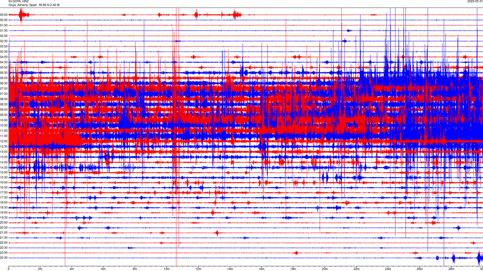Select the 21:00 time row label

pos(4,232)
